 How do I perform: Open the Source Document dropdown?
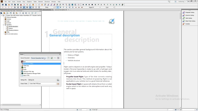(x=38, y=58)
